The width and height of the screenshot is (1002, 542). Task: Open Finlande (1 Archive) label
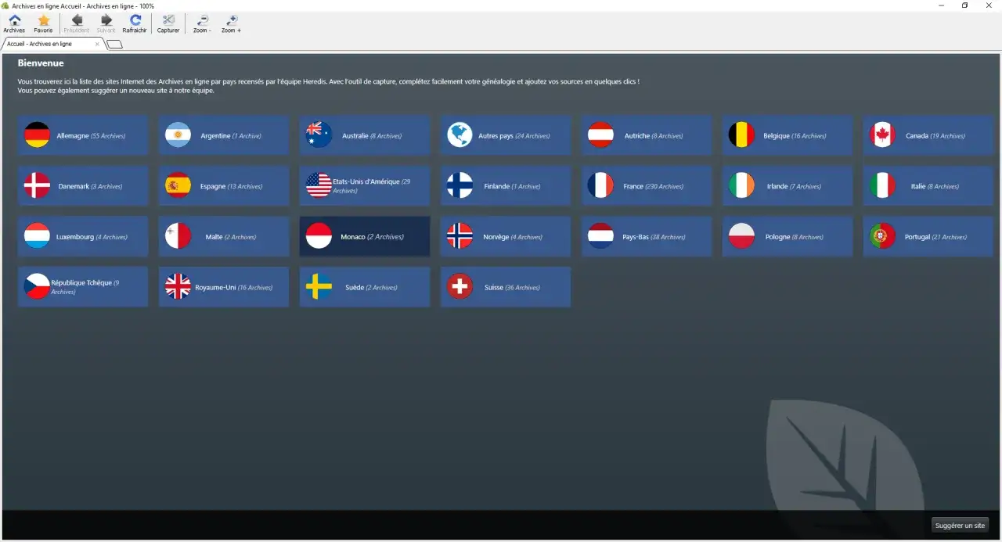tap(512, 187)
